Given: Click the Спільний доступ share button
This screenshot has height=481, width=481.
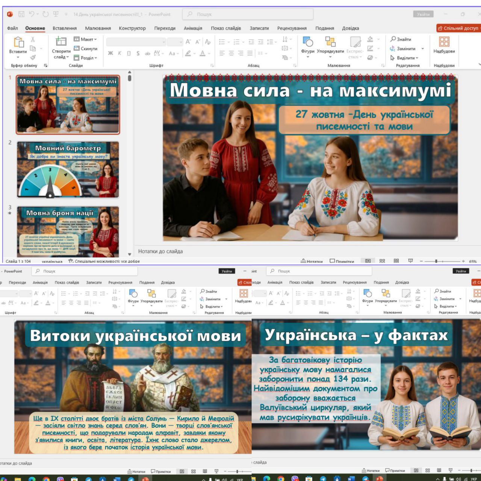Looking at the screenshot, I should (x=458, y=28).
